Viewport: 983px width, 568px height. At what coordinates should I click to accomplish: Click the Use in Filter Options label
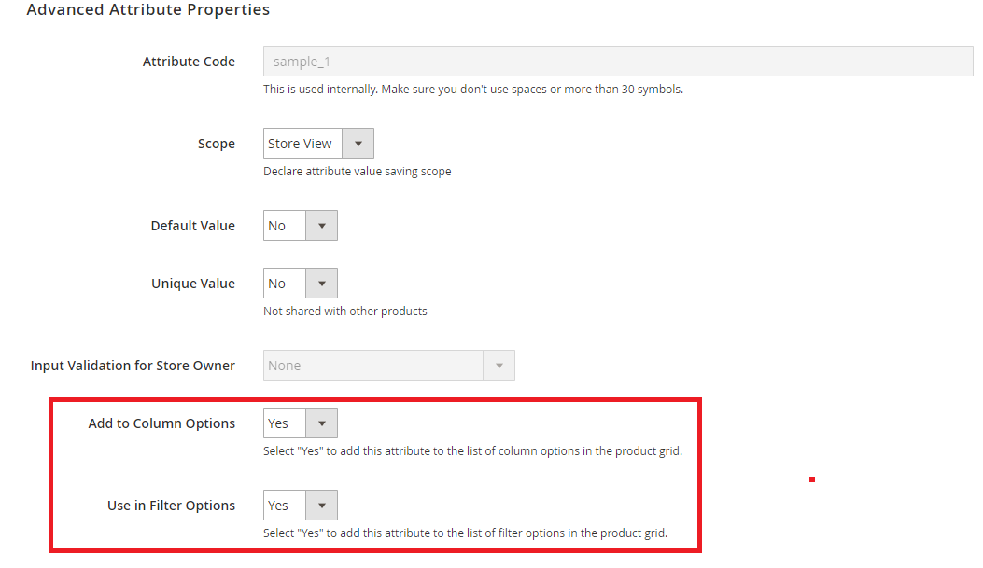(171, 506)
